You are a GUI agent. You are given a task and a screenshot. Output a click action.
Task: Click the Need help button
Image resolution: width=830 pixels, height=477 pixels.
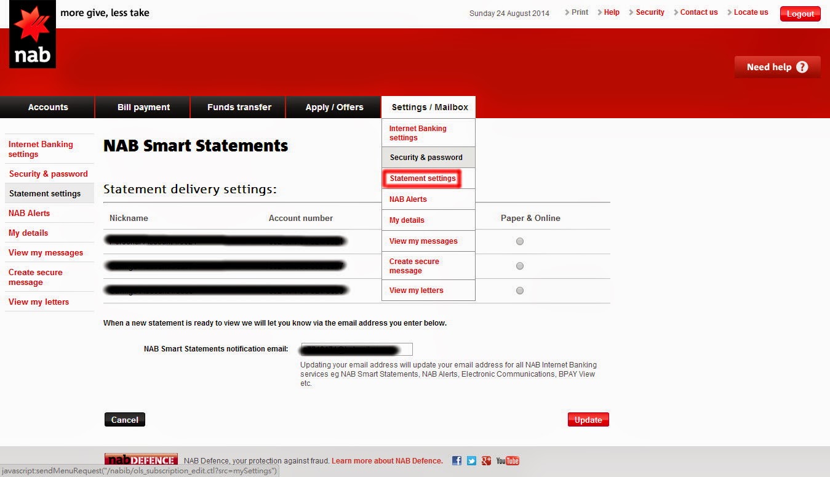point(778,67)
